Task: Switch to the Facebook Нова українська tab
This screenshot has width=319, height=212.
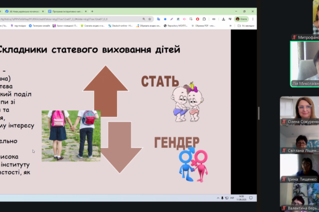Action: coord(24,12)
